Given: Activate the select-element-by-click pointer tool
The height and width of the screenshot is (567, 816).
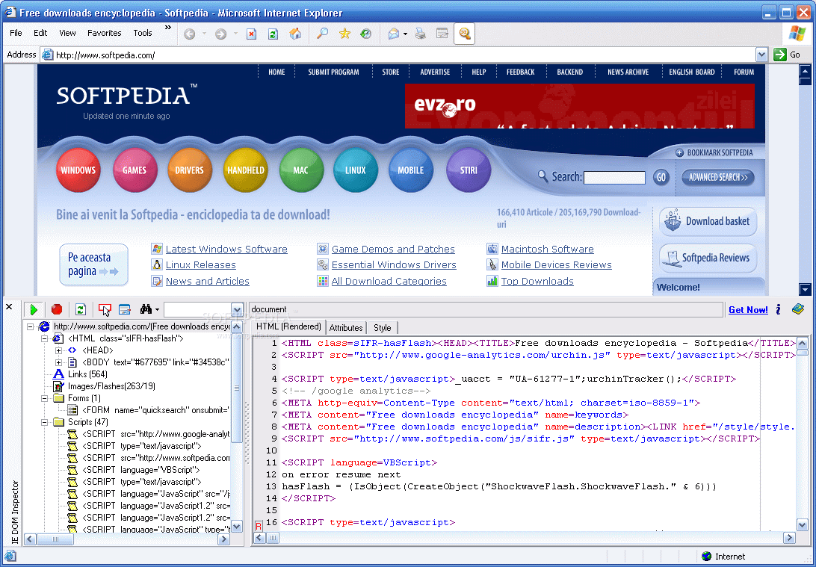Looking at the screenshot, I should tap(105, 309).
